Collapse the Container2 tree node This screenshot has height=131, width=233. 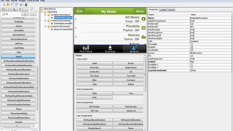[x=45, y=20]
